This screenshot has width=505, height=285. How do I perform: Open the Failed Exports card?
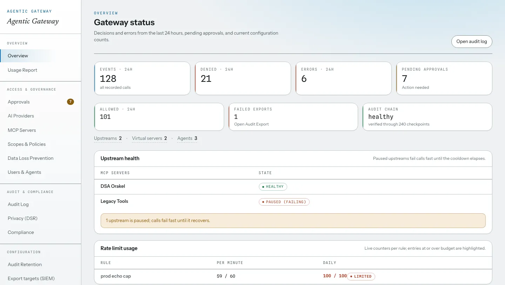point(293,117)
